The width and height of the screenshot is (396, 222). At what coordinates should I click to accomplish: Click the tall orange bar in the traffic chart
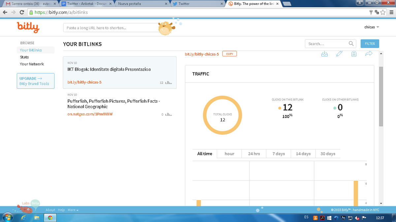coord(356,193)
